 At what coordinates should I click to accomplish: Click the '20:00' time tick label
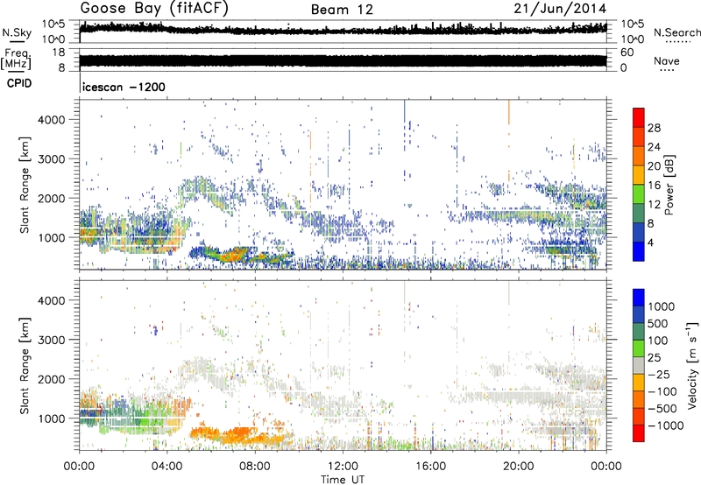tap(519, 467)
